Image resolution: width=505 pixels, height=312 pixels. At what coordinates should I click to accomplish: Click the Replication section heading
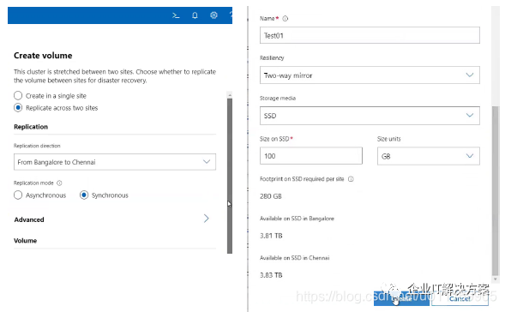(x=31, y=127)
